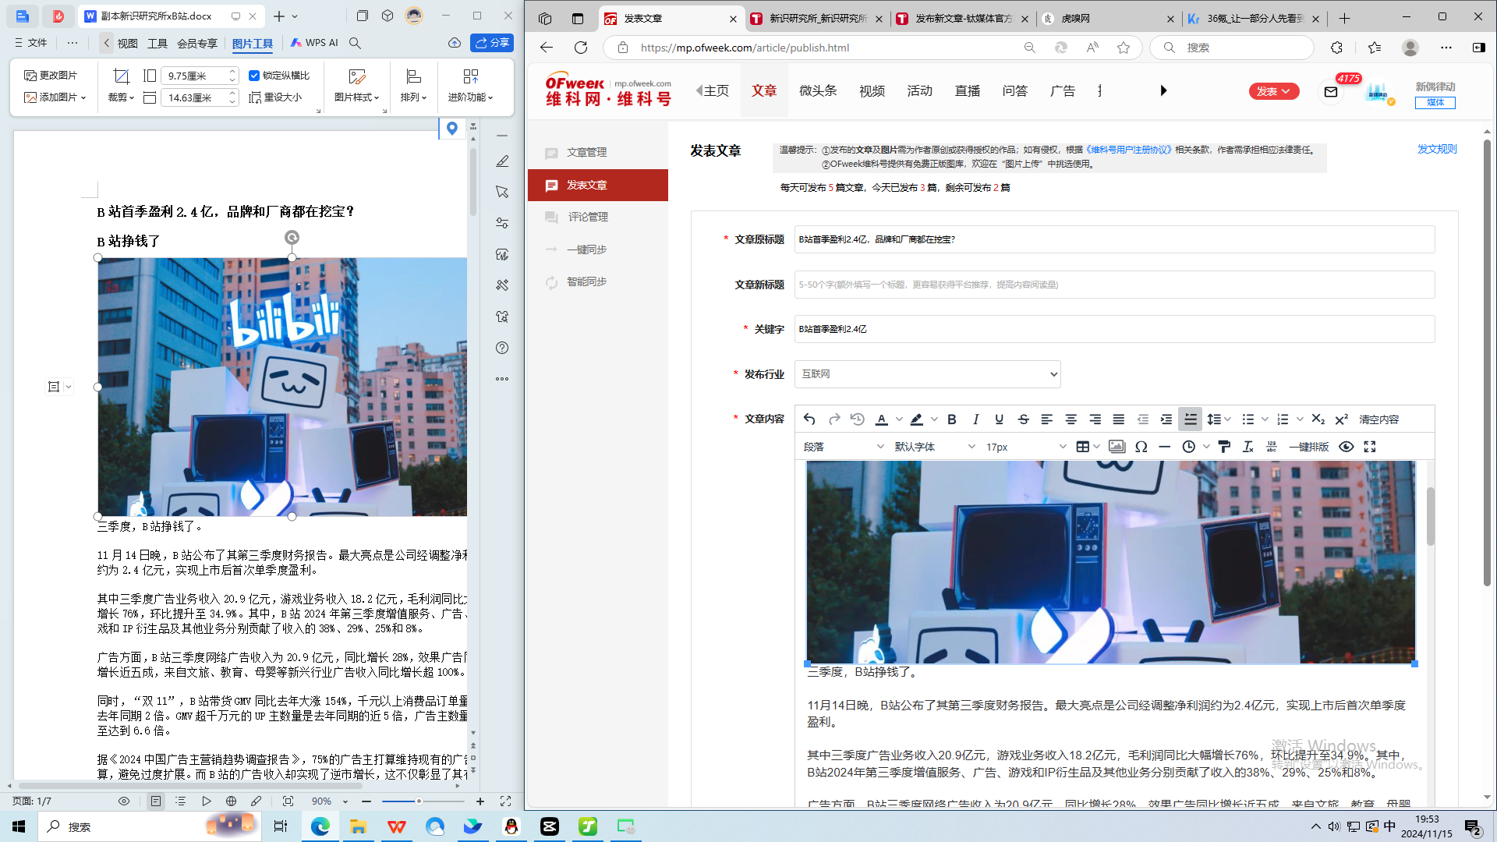Viewport: 1497px width, 842px height.
Task: Click the WPS zoom slider handle
Action: pos(419,801)
